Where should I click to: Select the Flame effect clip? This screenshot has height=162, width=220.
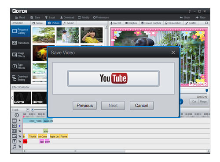(x=64, y=137)
